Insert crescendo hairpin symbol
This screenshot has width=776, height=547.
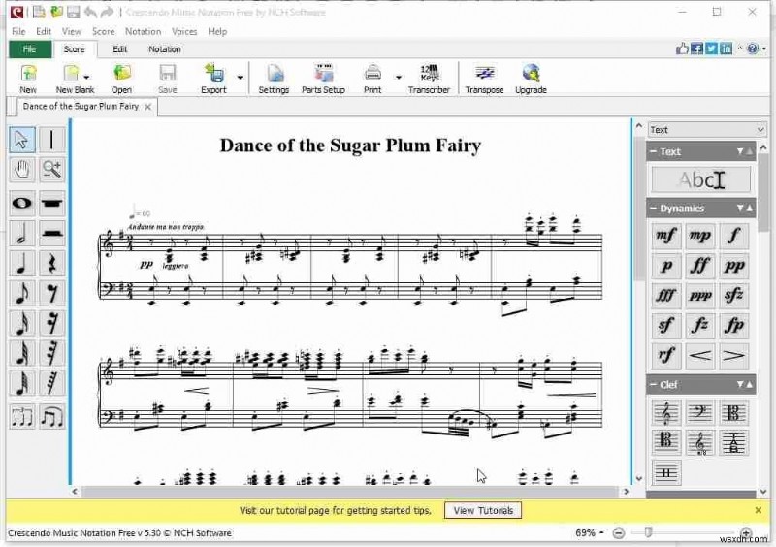(x=699, y=355)
